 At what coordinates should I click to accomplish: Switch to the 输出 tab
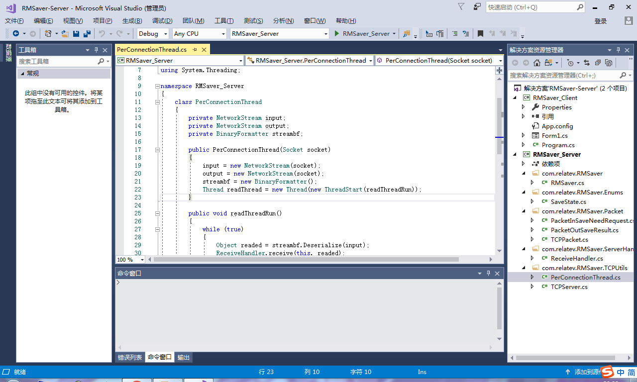point(183,357)
